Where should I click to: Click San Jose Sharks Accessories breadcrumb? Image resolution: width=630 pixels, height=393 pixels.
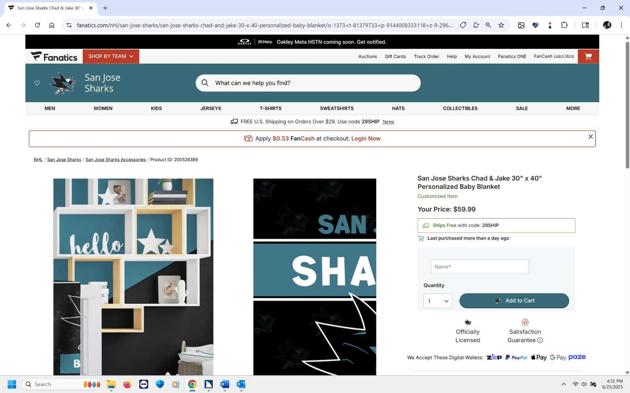click(x=116, y=160)
